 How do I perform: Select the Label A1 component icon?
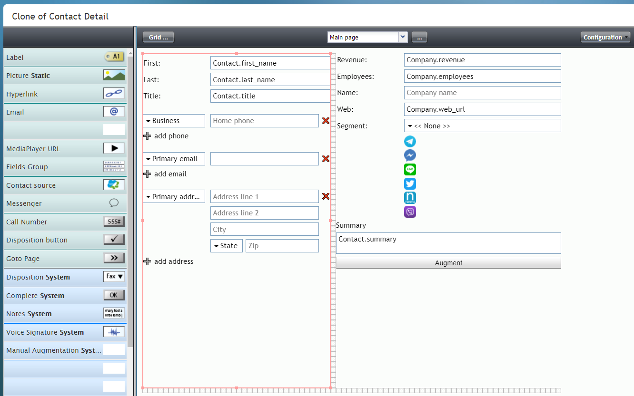(x=114, y=57)
